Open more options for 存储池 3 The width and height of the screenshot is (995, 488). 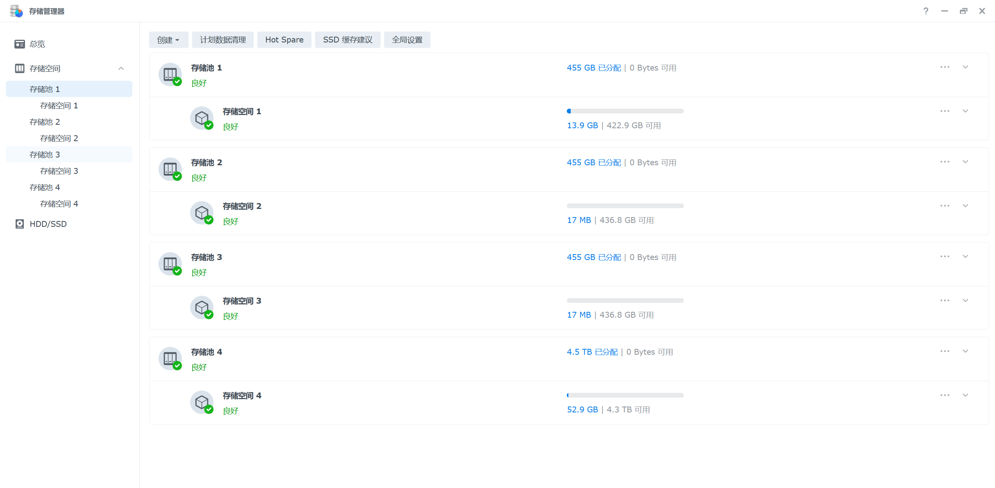coord(945,256)
